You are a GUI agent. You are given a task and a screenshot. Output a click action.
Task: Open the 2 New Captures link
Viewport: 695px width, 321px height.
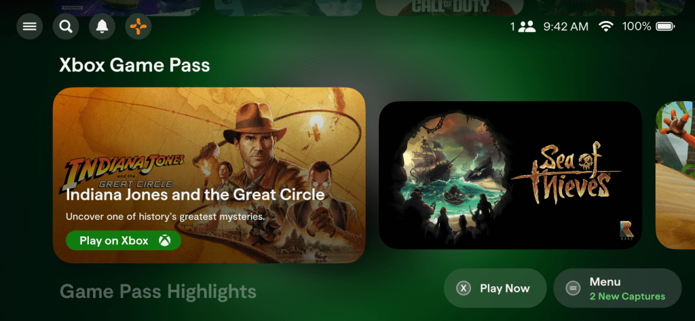(627, 296)
